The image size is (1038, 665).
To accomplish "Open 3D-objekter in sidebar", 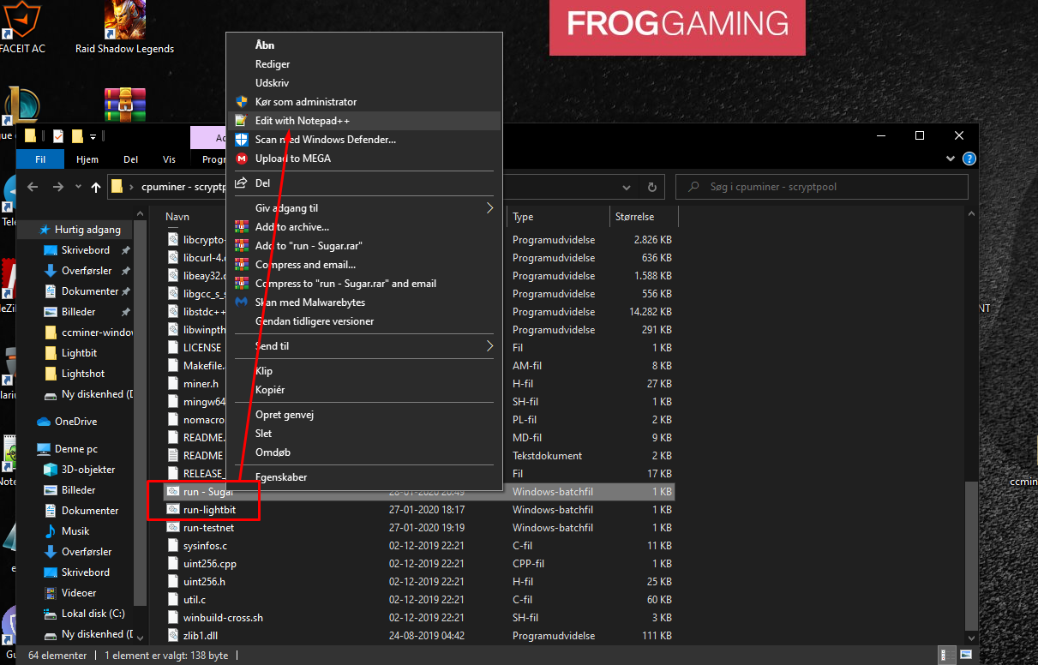I will pos(88,470).
